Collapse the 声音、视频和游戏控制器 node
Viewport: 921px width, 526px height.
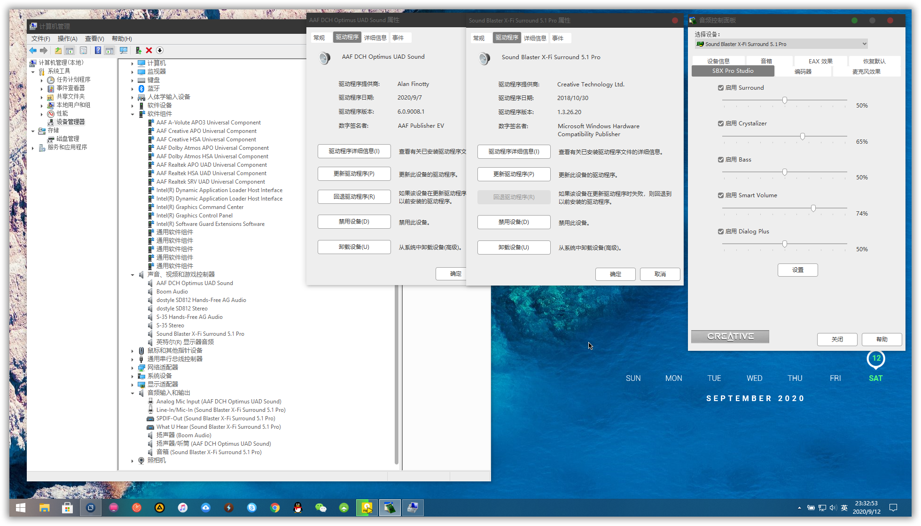[x=133, y=275]
